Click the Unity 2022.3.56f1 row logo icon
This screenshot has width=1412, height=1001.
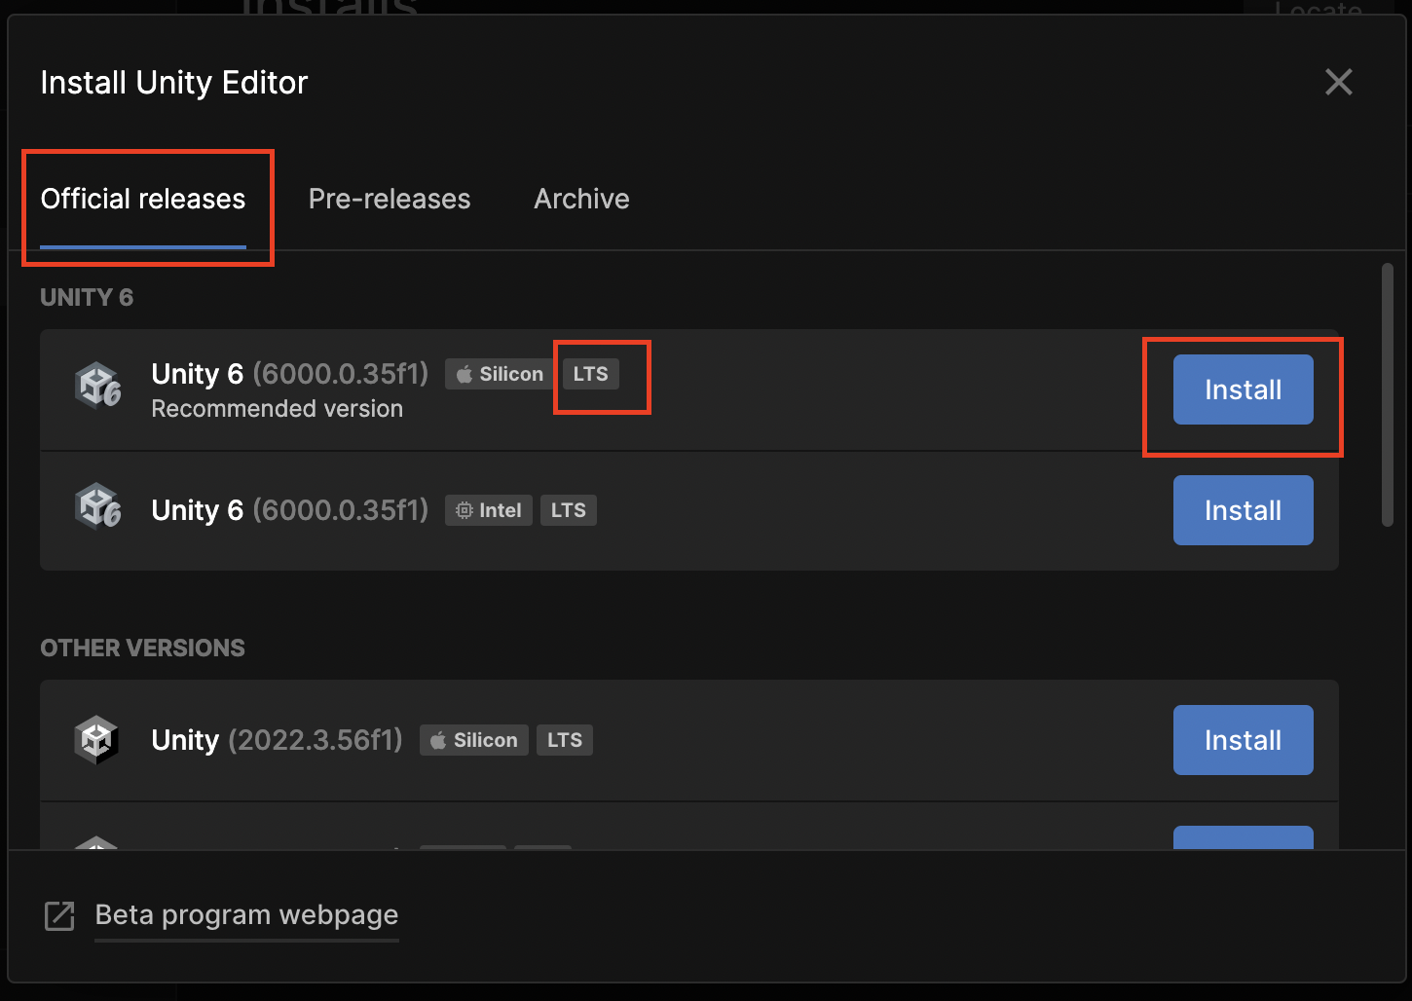tap(96, 740)
